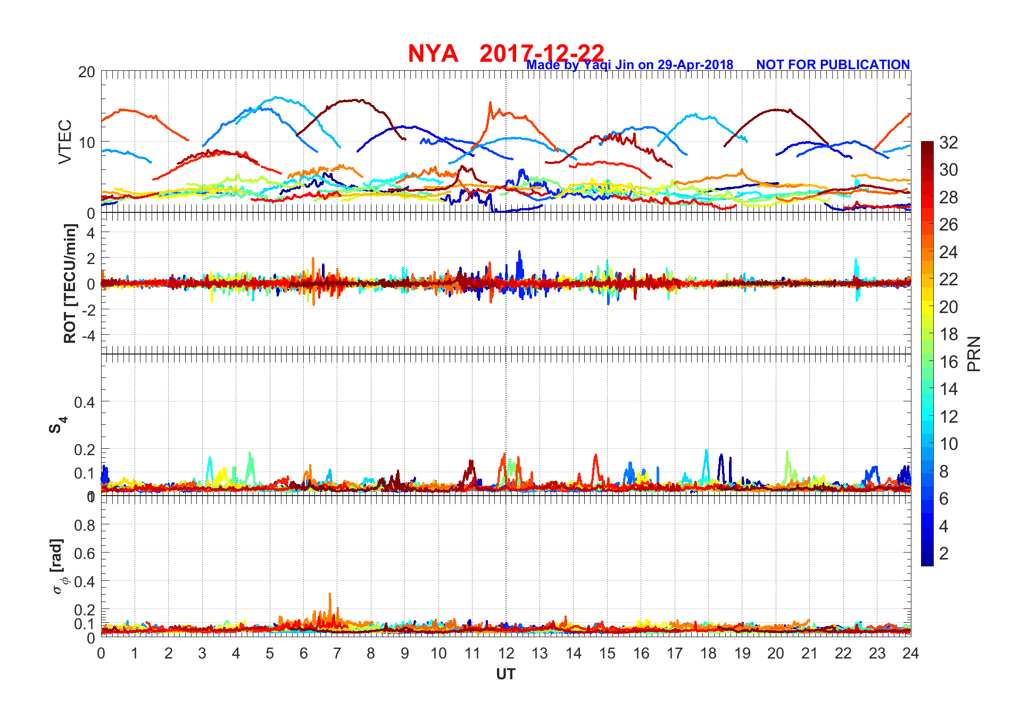Click the "21" tick on the UT axis
1012x708 pixels.
coord(809,653)
